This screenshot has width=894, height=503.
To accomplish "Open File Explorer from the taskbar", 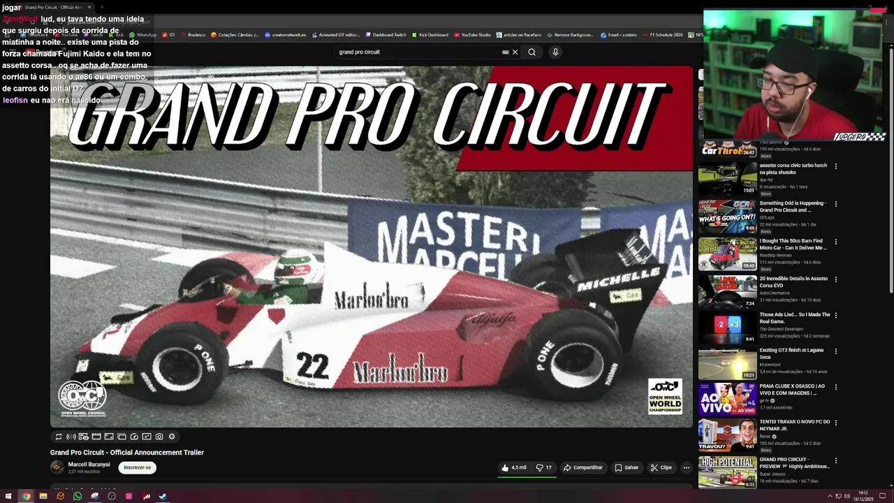I will tap(43, 497).
